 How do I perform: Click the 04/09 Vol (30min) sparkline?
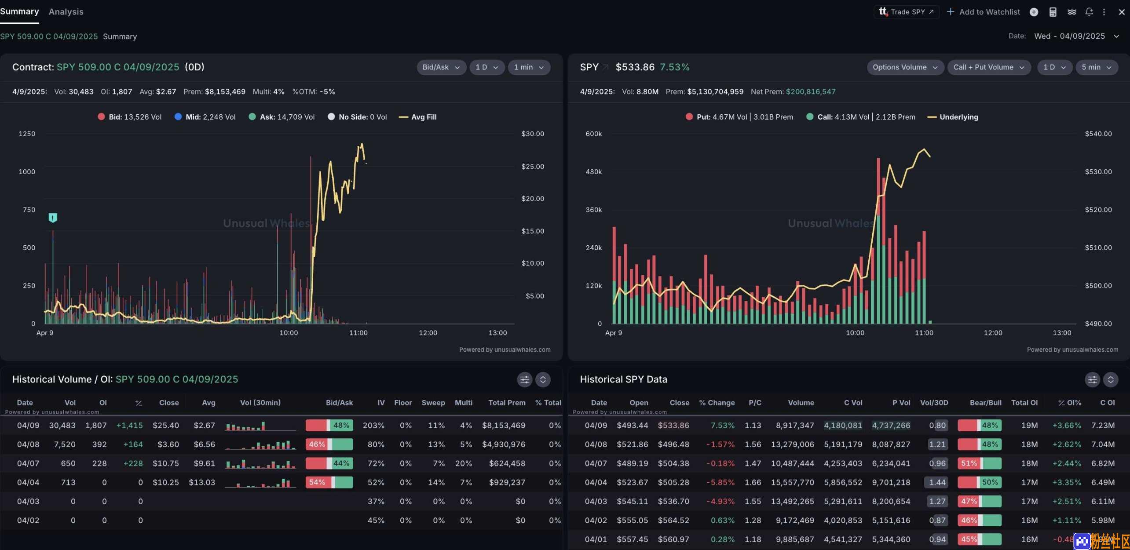pos(260,426)
